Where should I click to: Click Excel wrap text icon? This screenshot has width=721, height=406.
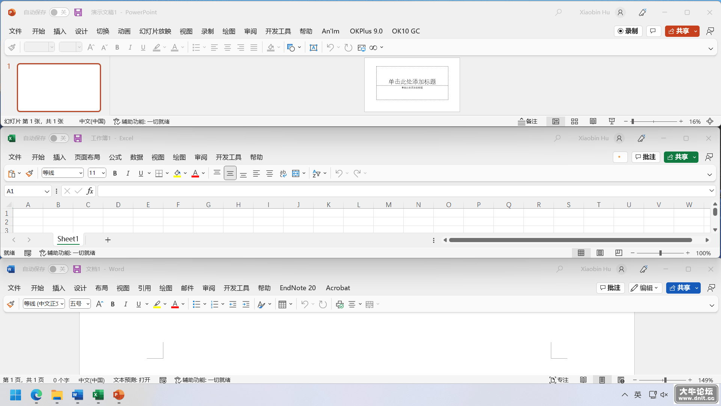tap(283, 173)
